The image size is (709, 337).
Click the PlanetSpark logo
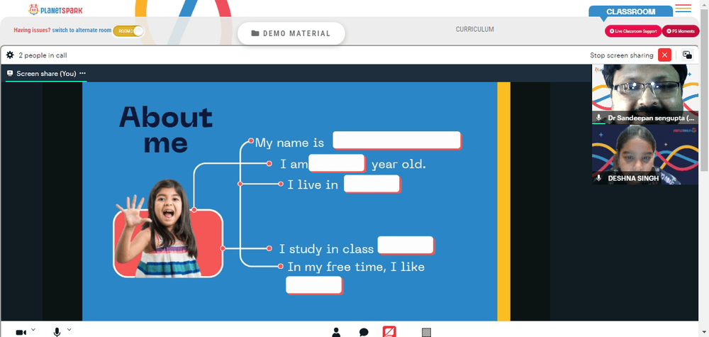coord(55,9)
